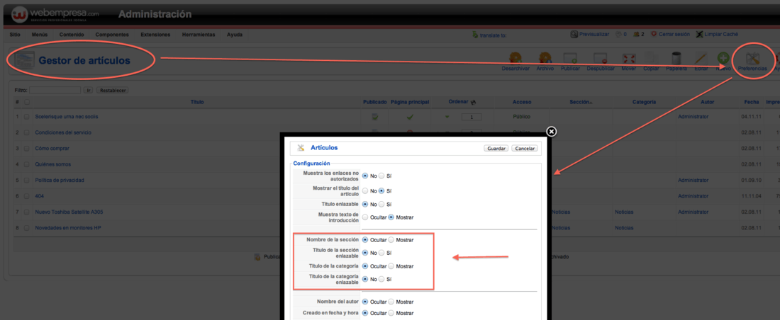
Task: Select Sí for Título enlazable
Action: tap(381, 204)
